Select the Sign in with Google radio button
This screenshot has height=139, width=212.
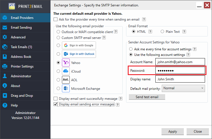[x=58, y=45]
